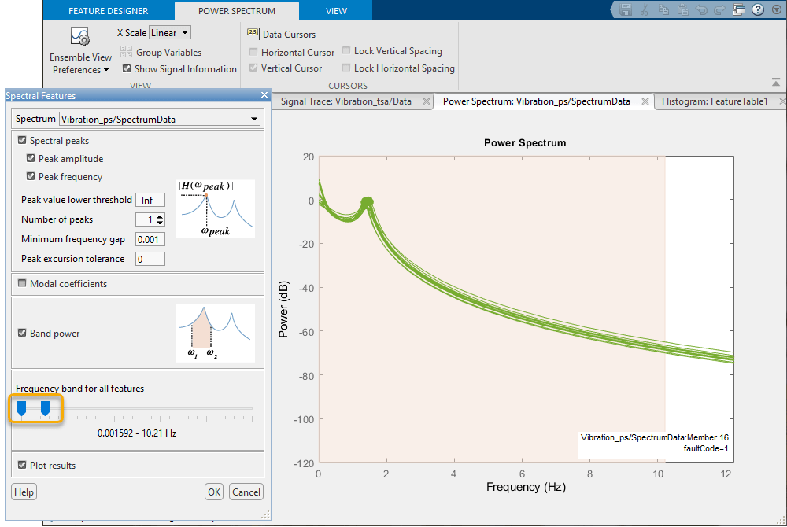The width and height of the screenshot is (787, 527).
Task: Click the 'Vibration_ps/SpectrumData:Member 16' label
Action: (x=655, y=437)
